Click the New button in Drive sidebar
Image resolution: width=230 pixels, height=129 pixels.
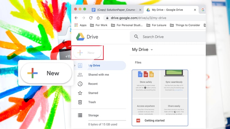tap(87, 53)
